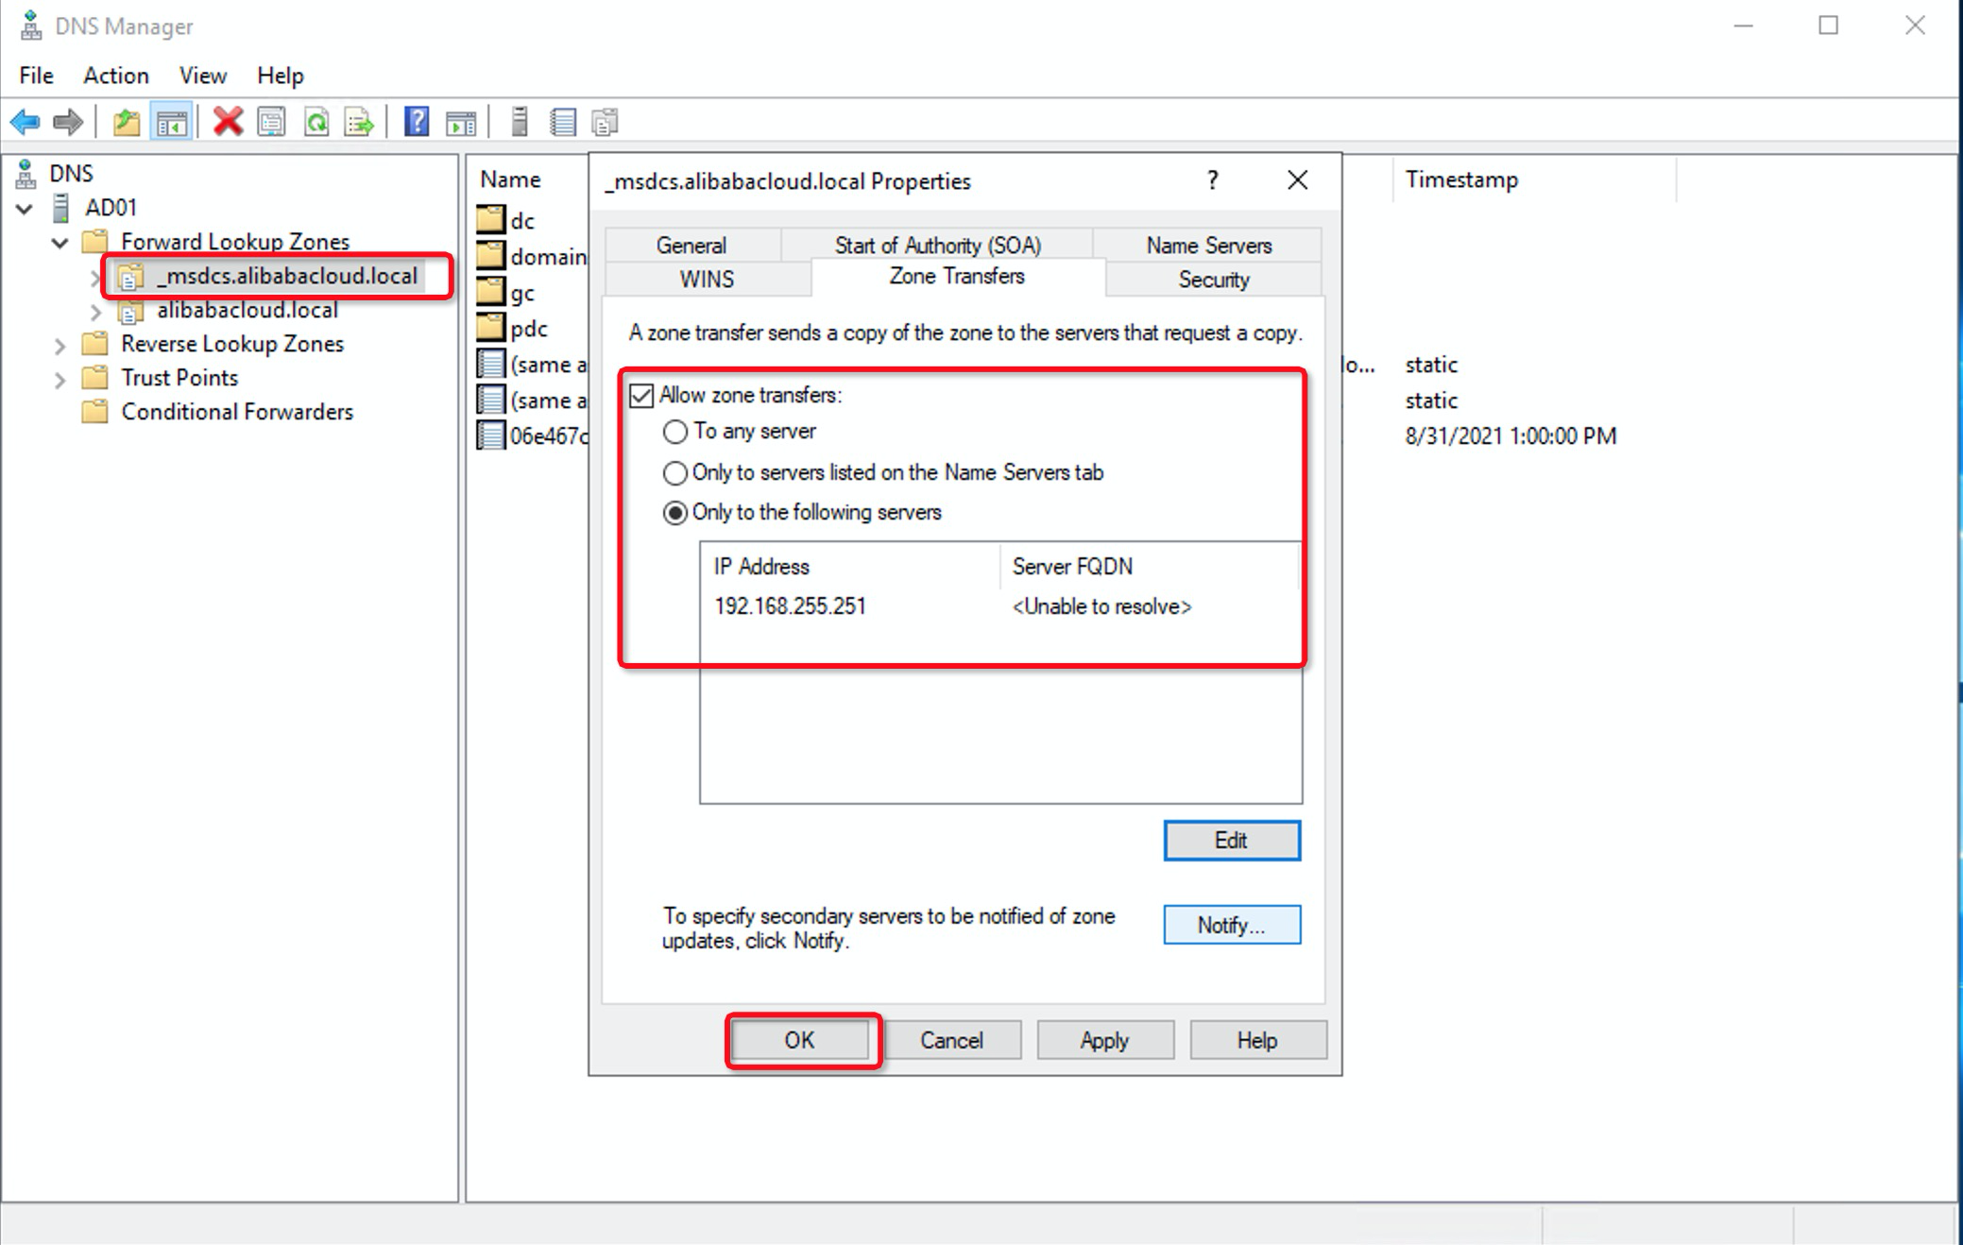Click the blue question mark Help icon
Viewport: 1963px width, 1245px height.
(x=417, y=122)
